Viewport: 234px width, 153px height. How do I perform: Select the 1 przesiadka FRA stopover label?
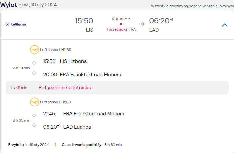(121, 29)
